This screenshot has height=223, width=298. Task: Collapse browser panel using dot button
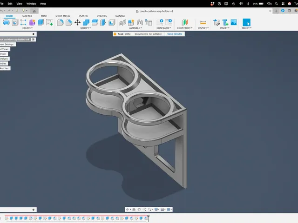tap(34, 34)
